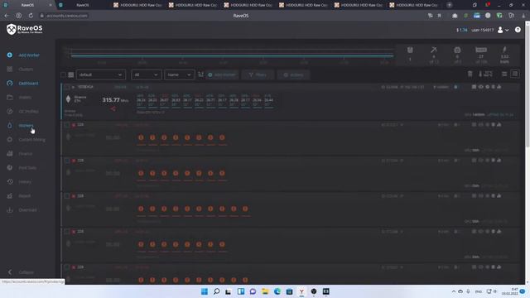Click the browser address bar

click(65, 16)
